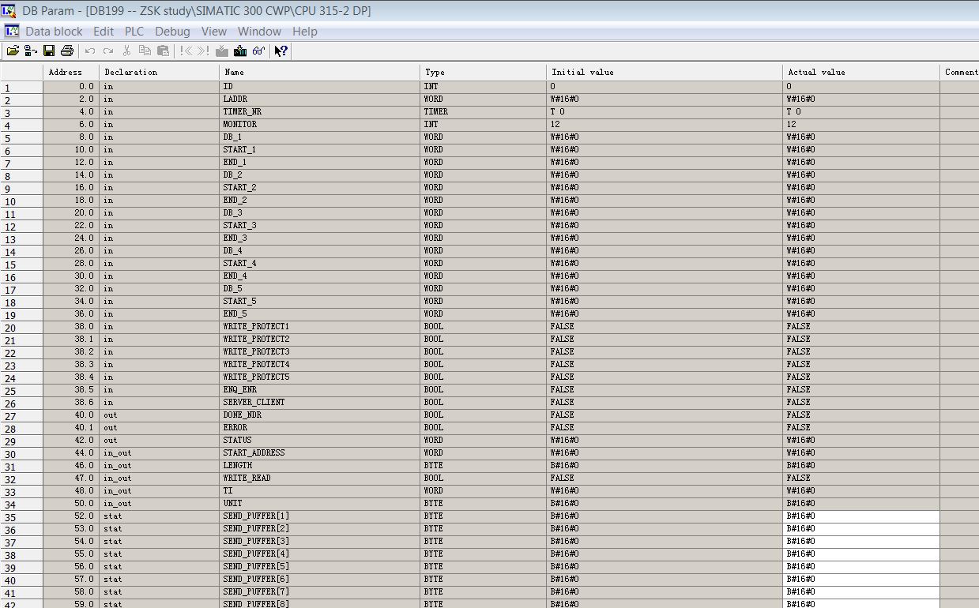Click the Type cell 'TIMER'

483,111
